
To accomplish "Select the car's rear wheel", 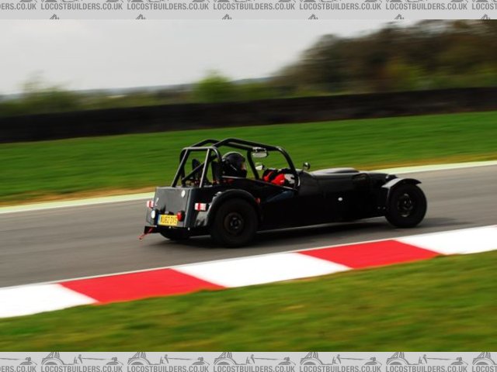I will 234,223.
